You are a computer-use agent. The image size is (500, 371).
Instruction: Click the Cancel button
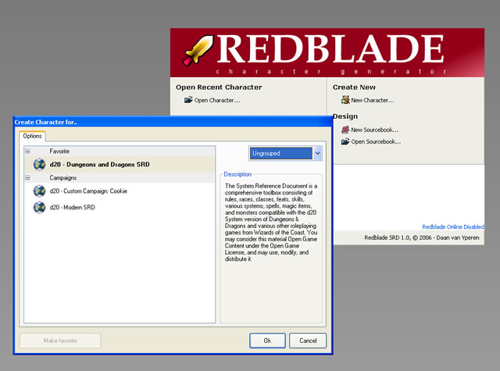308,341
